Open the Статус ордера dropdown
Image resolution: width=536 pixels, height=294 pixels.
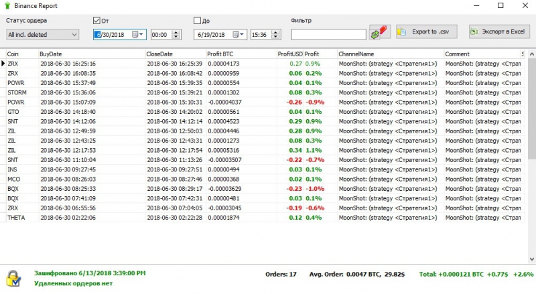[x=43, y=35]
